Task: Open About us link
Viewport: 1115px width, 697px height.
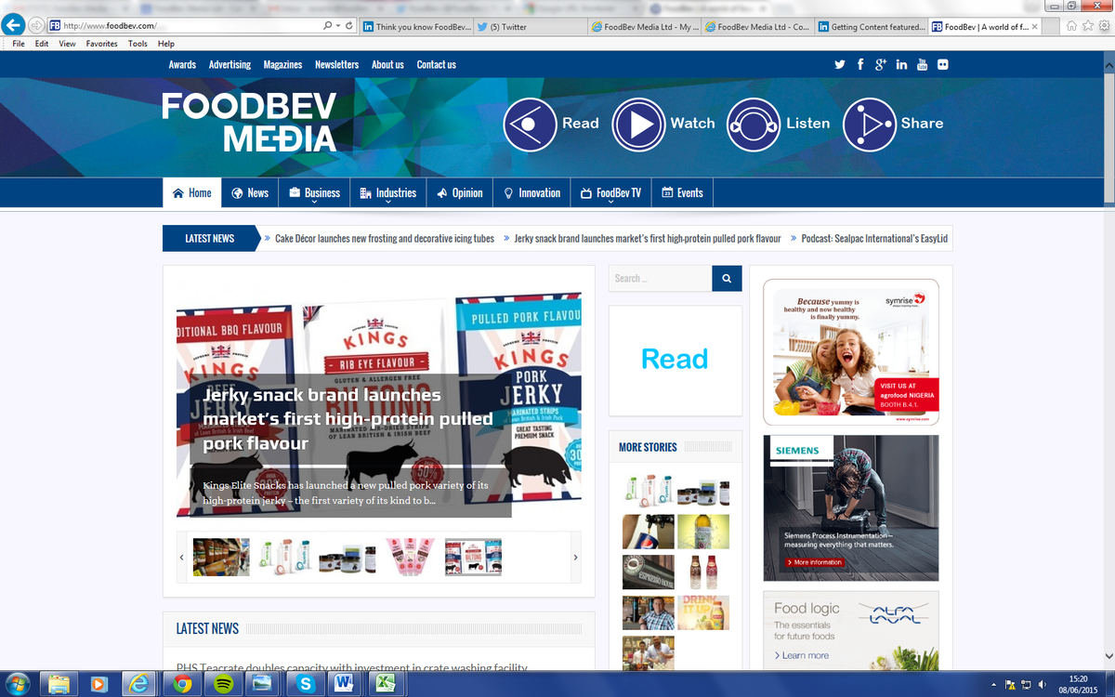Action: tap(387, 64)
